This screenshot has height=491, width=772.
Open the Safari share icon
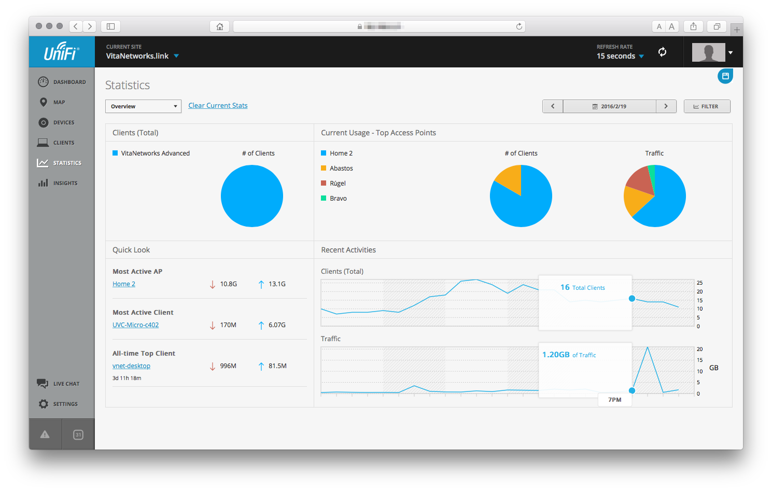(693, 26)
